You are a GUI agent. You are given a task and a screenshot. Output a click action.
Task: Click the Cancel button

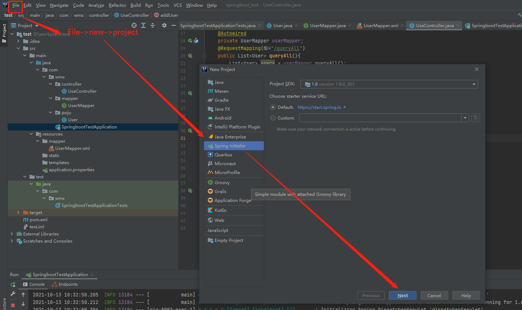[434, 295]
